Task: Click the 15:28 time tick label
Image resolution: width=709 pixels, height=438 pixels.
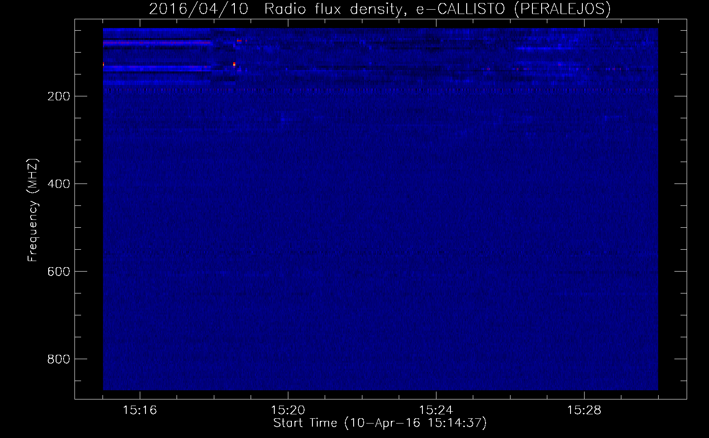Action: coord(584,410)
